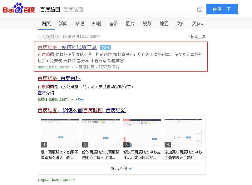The height and width of the screenshot is (185, 252).
Task: Open the 地图 tab
Action: click(164, 24)
